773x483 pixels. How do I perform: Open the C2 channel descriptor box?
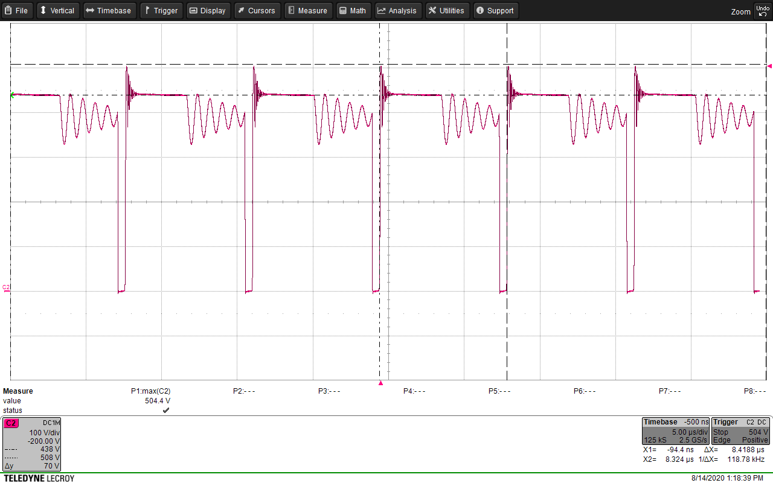pos(32,444)
